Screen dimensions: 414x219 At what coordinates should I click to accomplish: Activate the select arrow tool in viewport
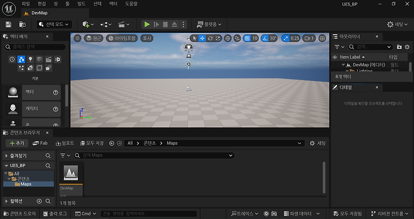(195, 38)
